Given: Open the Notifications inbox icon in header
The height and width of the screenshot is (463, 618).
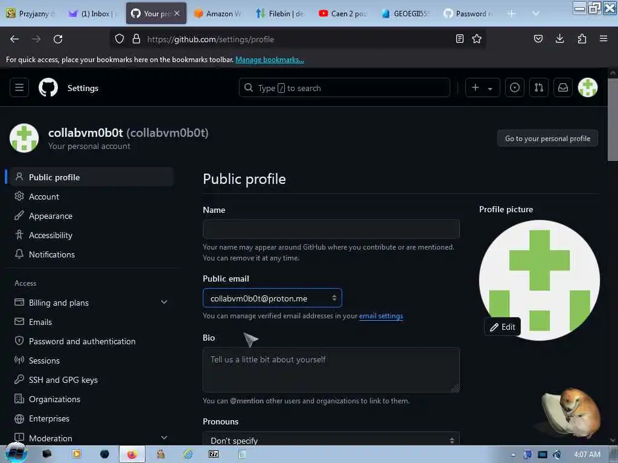Looking at the screenshot, I should pyautogui.click(x=563, y=87).
